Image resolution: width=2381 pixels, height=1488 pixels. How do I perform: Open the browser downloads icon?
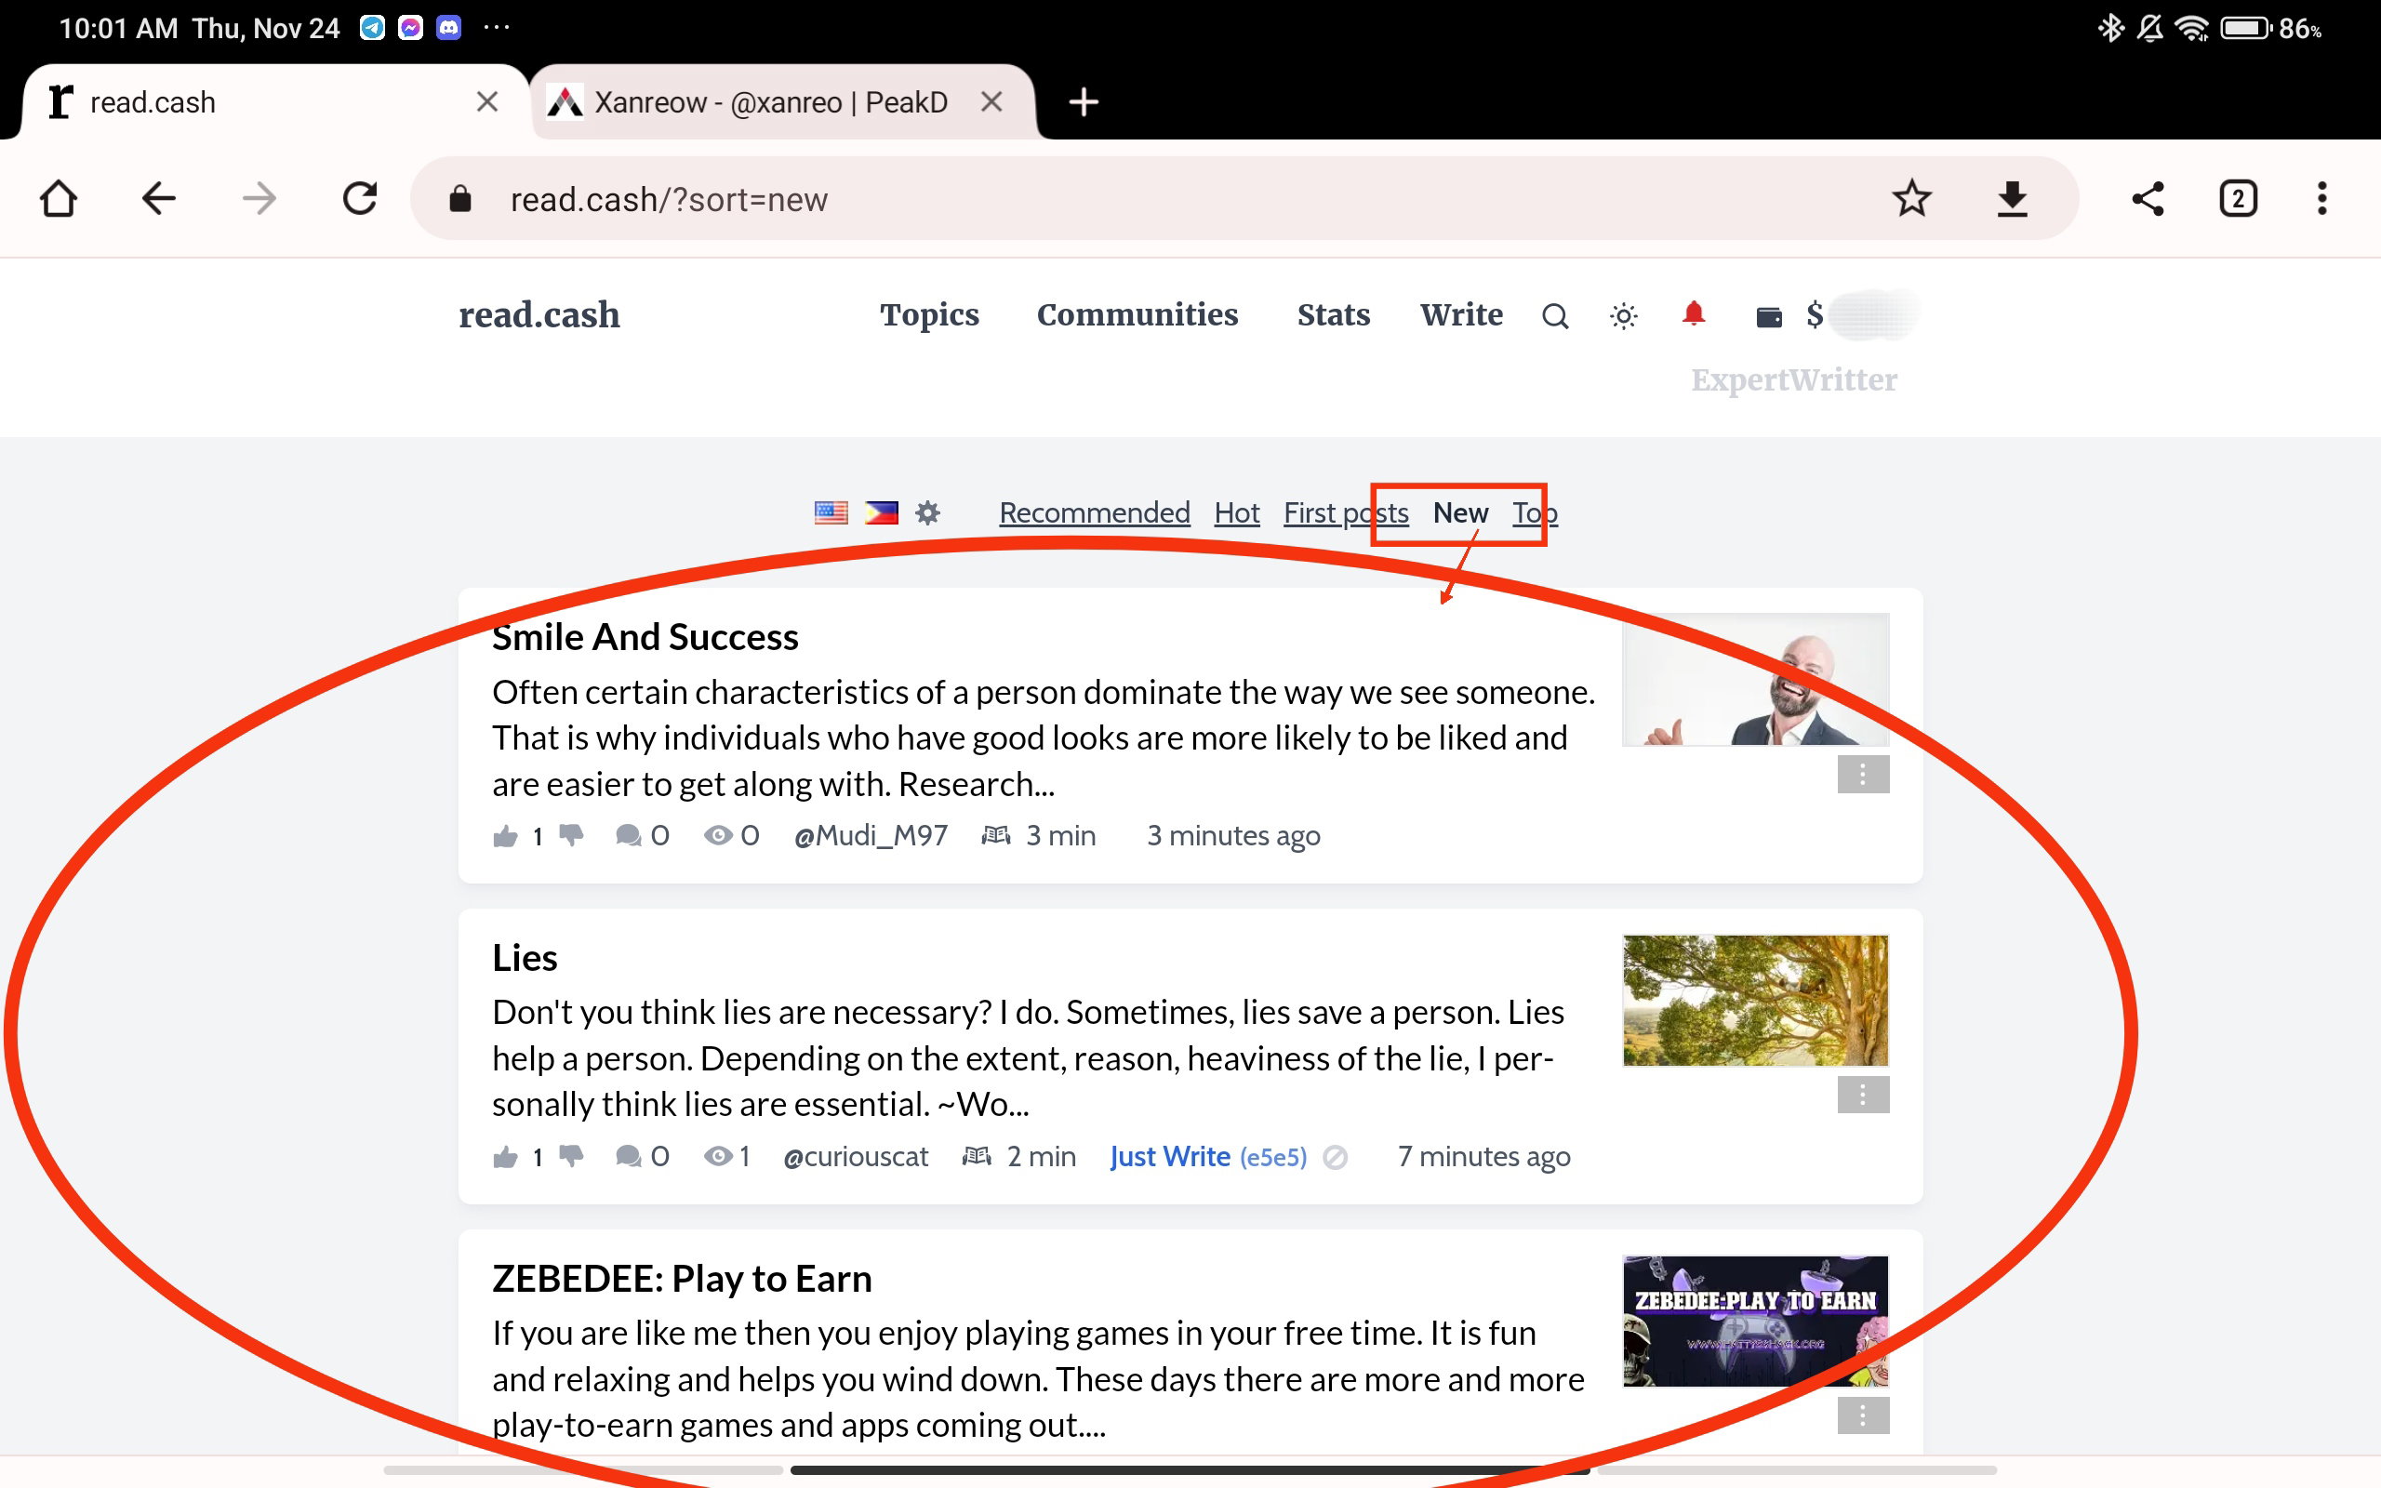click(x=2012, y=199)
